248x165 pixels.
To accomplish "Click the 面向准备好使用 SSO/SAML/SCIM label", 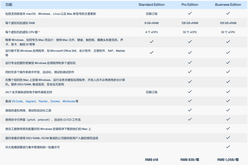I will click(52, 138).
